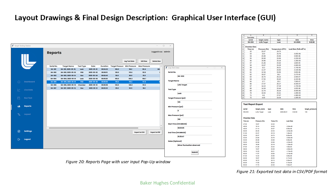Viewport: 335px width, 188px height.
Task: Focus the Start Time (HH:MM:SS) input field
Action: point(194,128)
